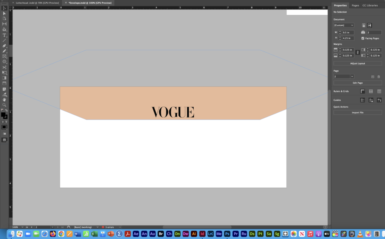Set portrait page orientation
The image size is (385, 239).
pyautogui.click(x=364, y=25)
